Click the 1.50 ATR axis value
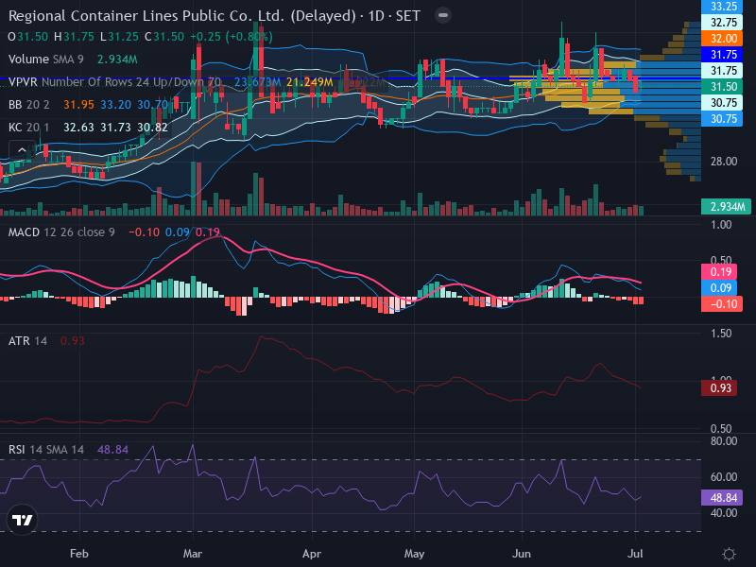The image size is (756, 567). coord(721,334)
